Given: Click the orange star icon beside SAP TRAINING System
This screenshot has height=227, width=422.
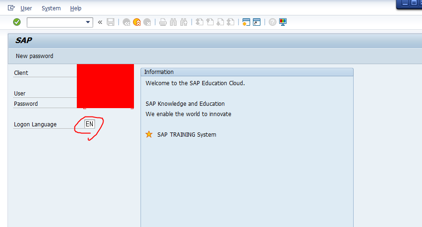Looking at the screenshot, I should pos(149,134).
